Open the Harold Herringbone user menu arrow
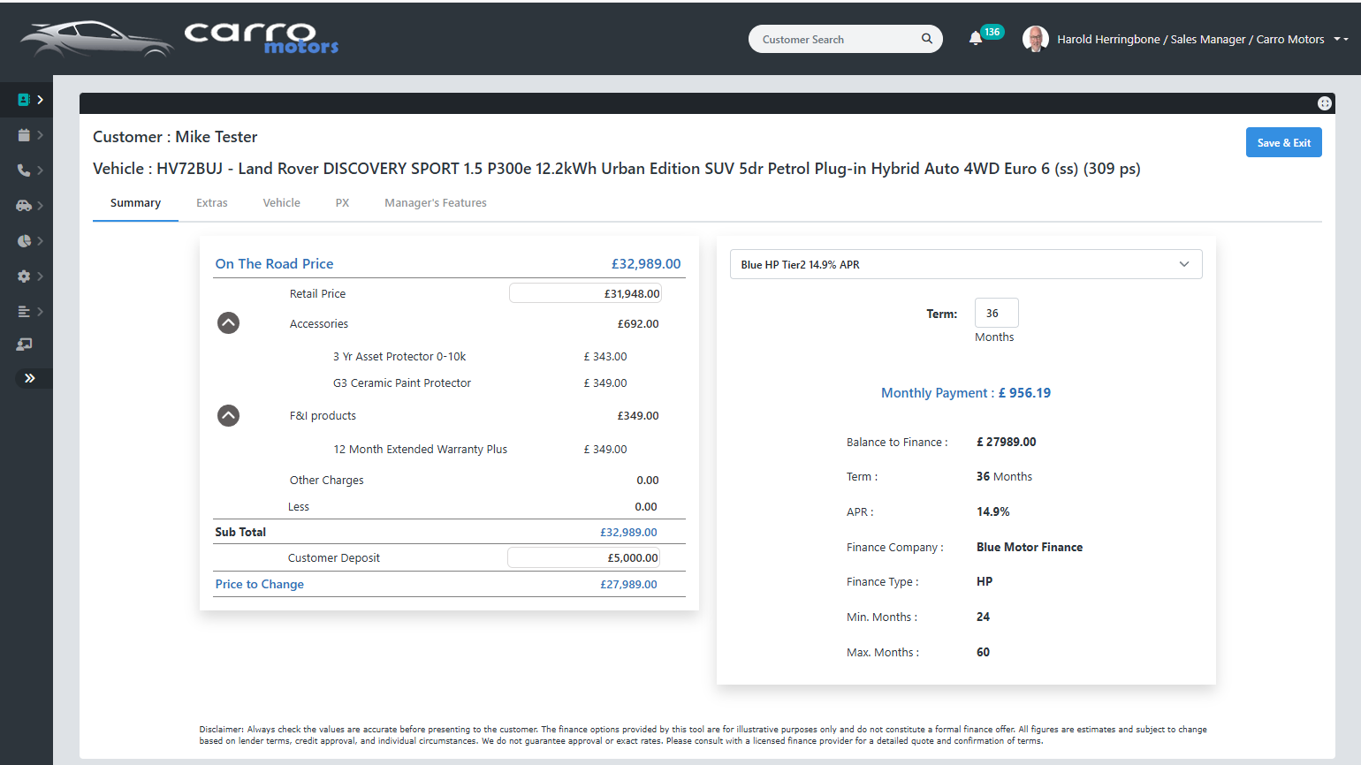Screen dimensions: 1361x765 point(1340,39)
